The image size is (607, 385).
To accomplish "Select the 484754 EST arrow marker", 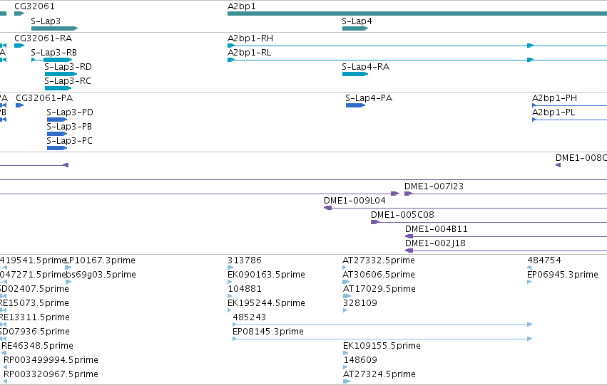I will point(529,267).
